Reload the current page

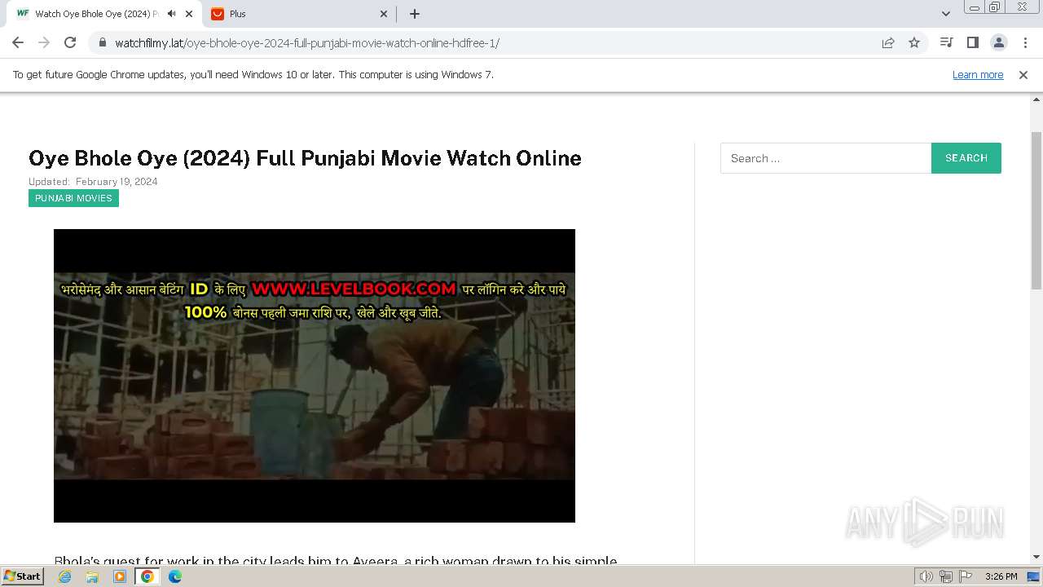(70, 42)
